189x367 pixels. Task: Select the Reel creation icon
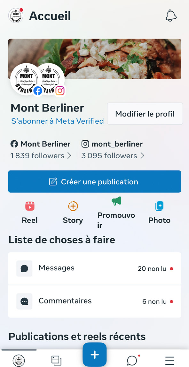click(30, 206)
